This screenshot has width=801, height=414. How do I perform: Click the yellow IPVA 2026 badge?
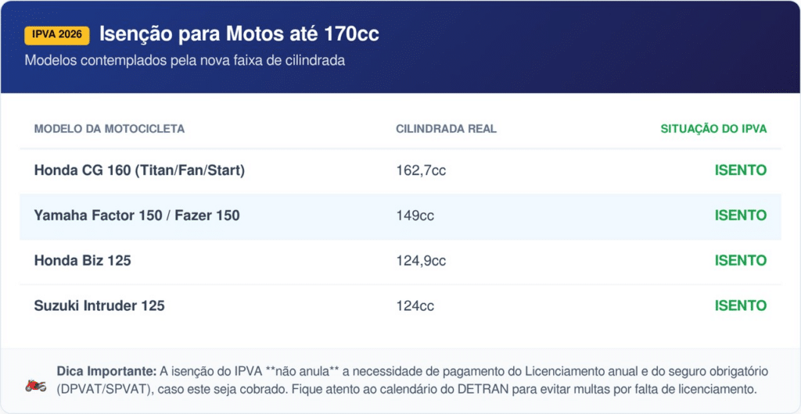(x=57, y=35)
